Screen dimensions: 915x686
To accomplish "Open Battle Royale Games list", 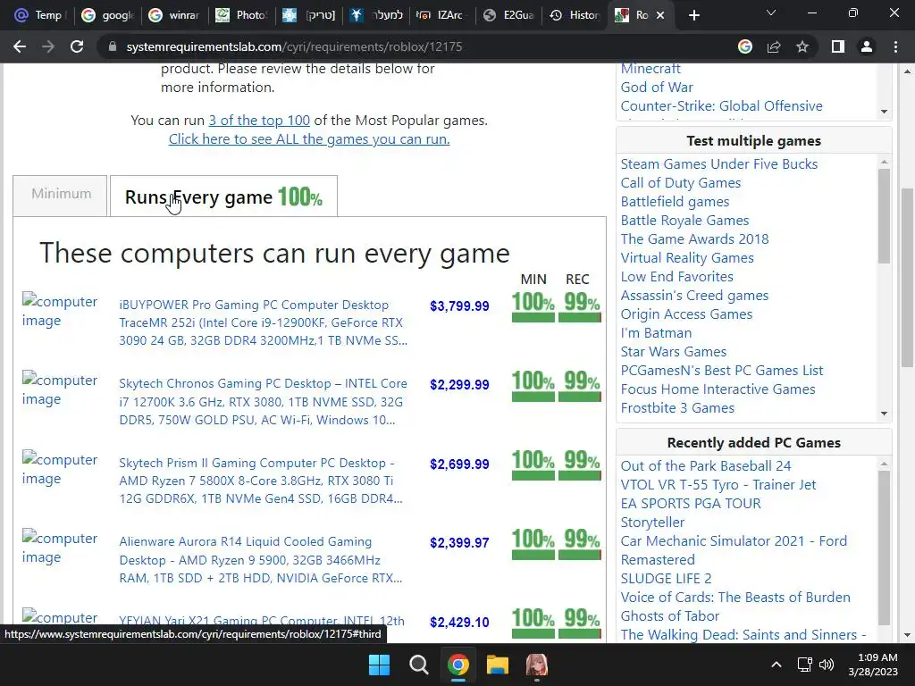I will pyautogui.click(x=684, y=220).
